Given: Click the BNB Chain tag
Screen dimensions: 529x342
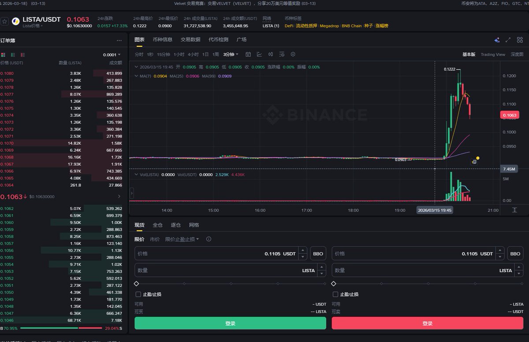Looking at the screenshot, I should [351, 26].
